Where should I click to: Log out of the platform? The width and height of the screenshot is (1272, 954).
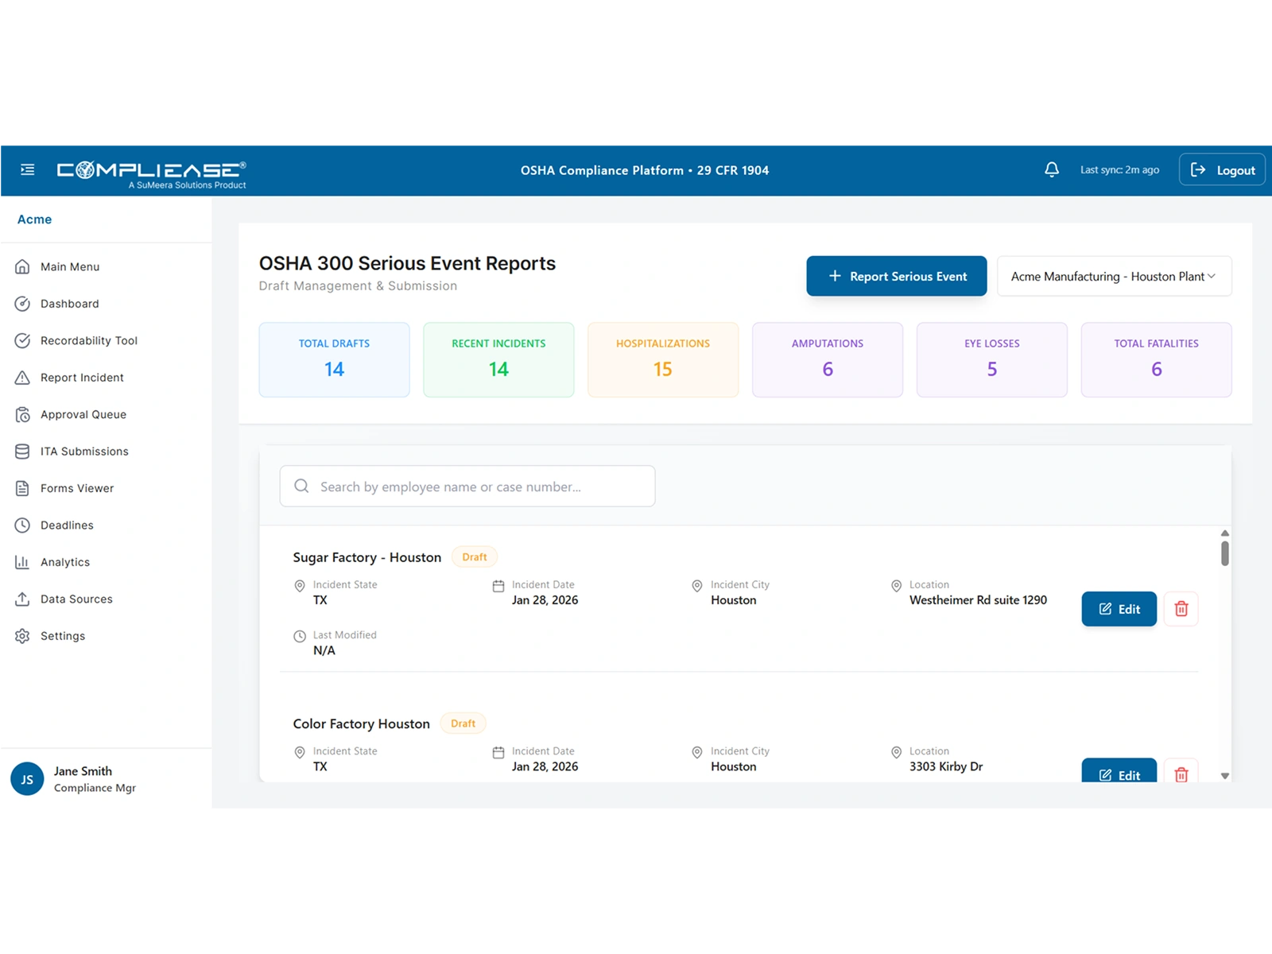(x=1222, y=169)
